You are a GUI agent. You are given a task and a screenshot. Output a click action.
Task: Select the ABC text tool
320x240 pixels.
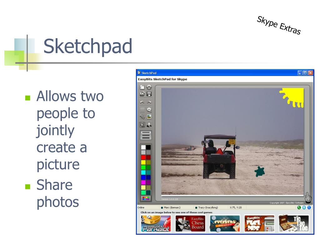coord(142,117)
